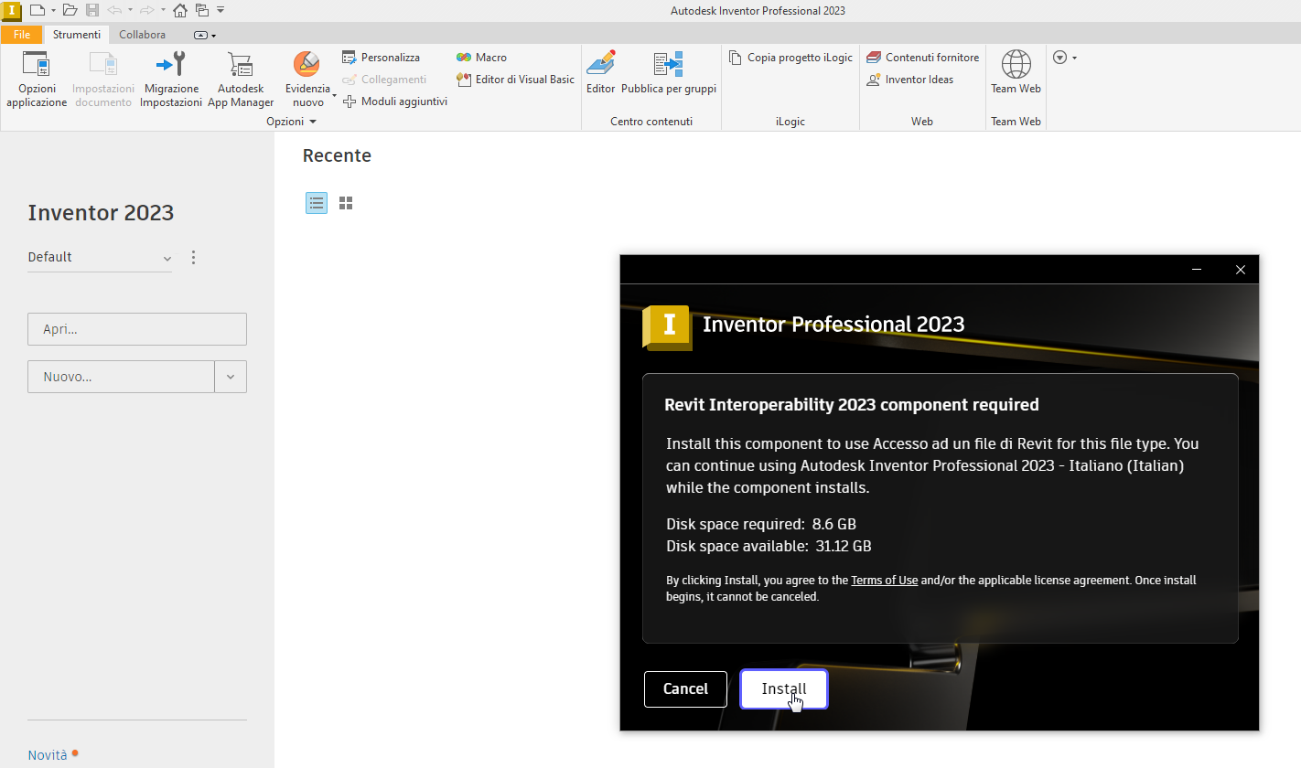
Task: Open the circled arrow dropdown after Team Web
Action: [x=1065, y=57]
